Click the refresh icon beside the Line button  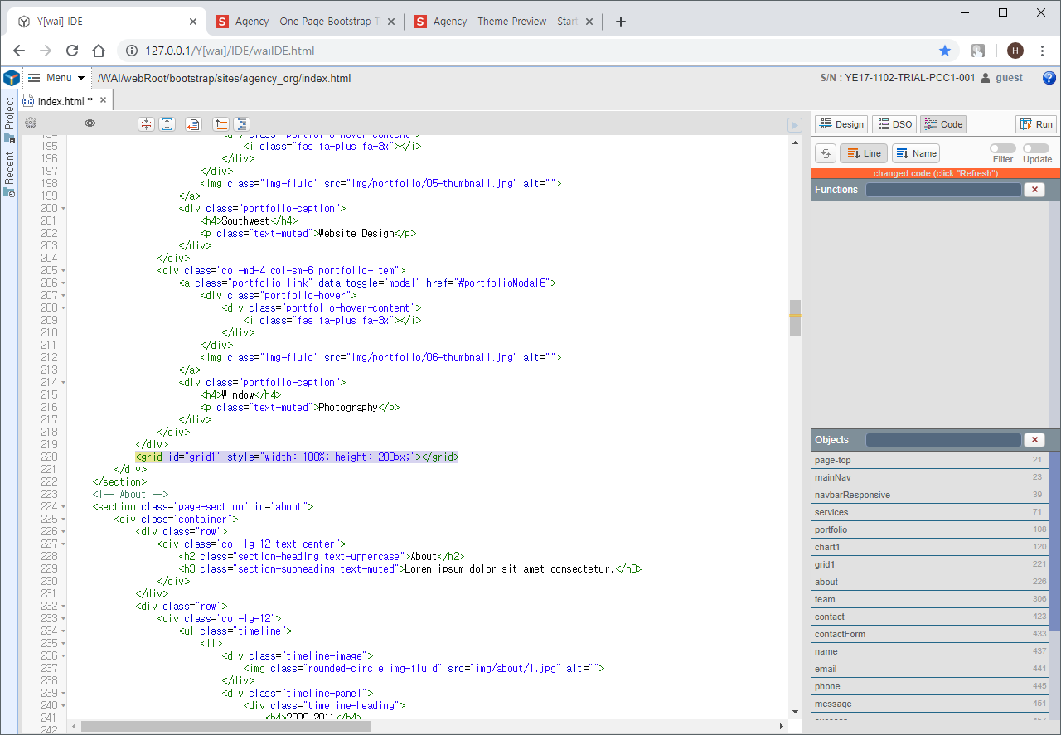825,153
